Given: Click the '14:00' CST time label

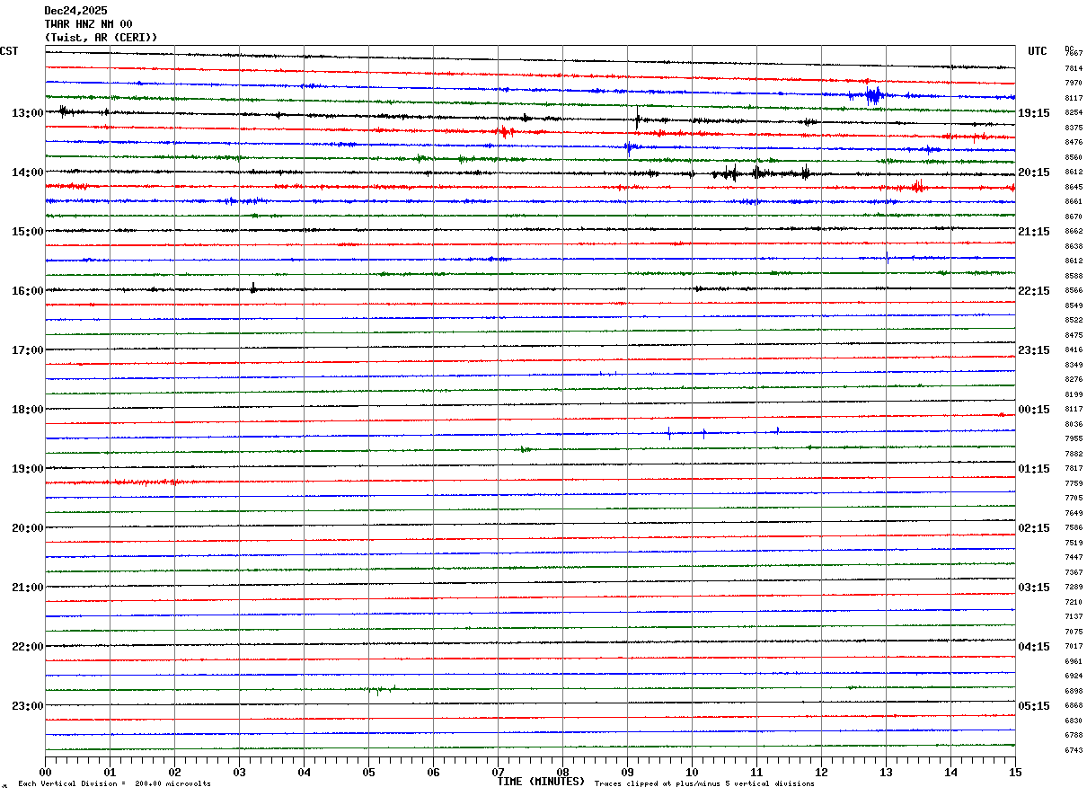Looking at the screenshot, I should (28, 172).
